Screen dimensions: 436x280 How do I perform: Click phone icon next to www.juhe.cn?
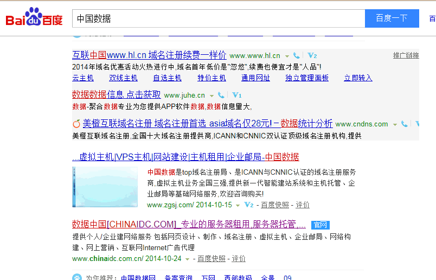221,96
